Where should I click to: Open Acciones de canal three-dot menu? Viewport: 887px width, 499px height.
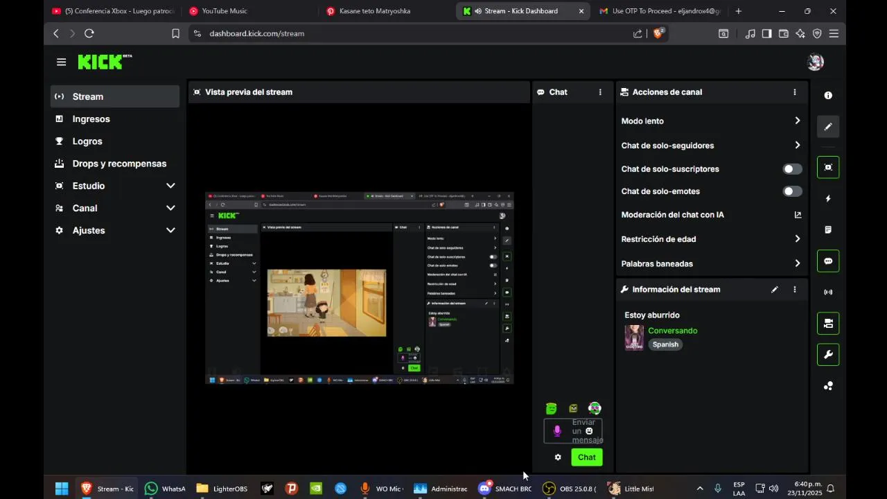(795, 92)
